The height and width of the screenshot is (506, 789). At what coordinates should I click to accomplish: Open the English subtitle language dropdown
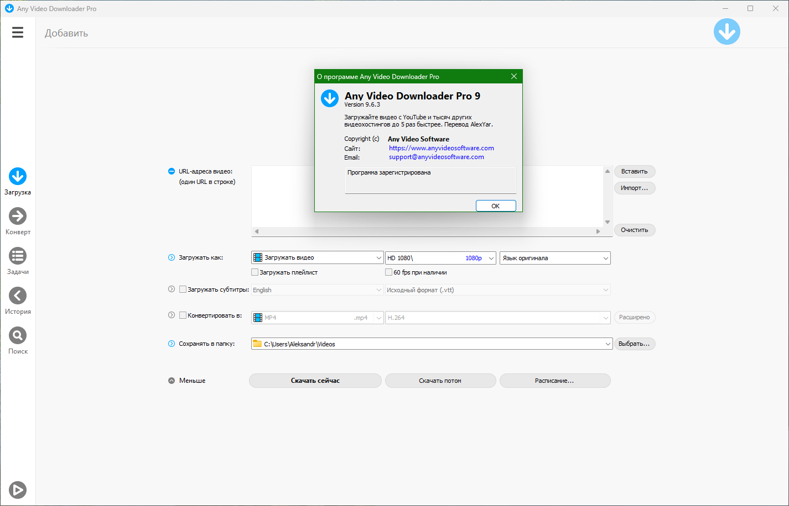click(318, 289)
